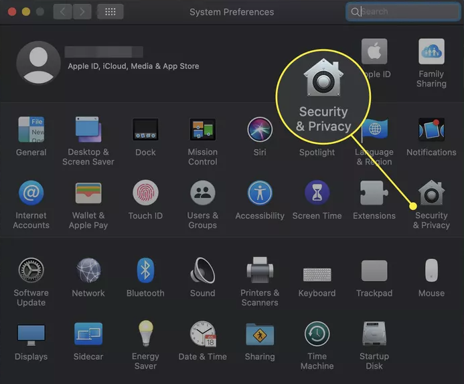Open Printers & Scanners preferences
Viewport: 464px width, 384px height.
(260, 270)
